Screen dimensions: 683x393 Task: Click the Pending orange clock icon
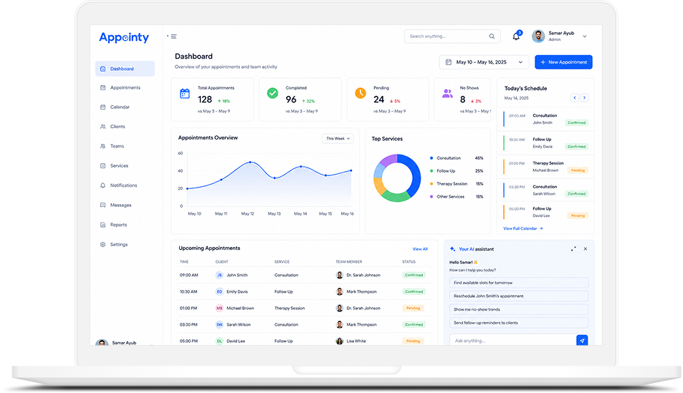360,93
